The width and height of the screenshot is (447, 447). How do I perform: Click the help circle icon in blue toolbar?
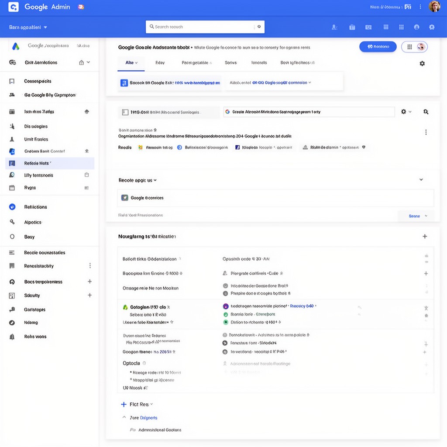pos(416,27)
